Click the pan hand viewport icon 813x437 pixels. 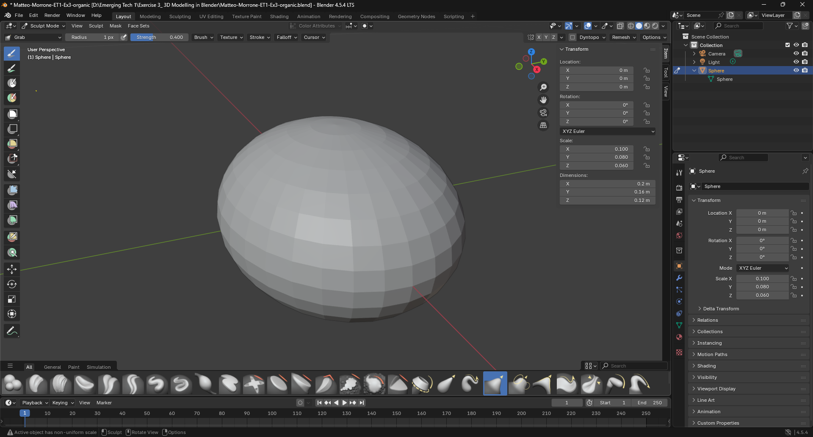click(x=543, y=100)
